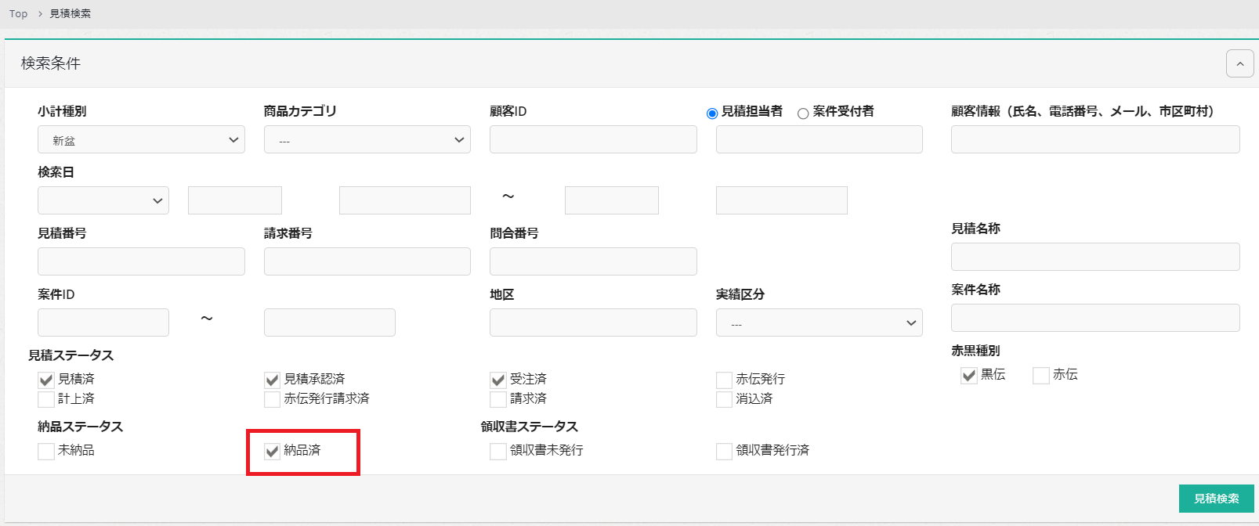Tick the 赤伝 checkbox under 赤黒種別
Image resolution: width=1259 pixels, height=526 pixels.
click(x=1040, y=376)
